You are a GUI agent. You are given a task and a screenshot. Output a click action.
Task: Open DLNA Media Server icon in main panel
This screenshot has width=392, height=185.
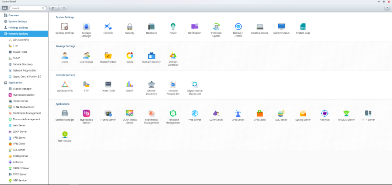click(130, 113)
